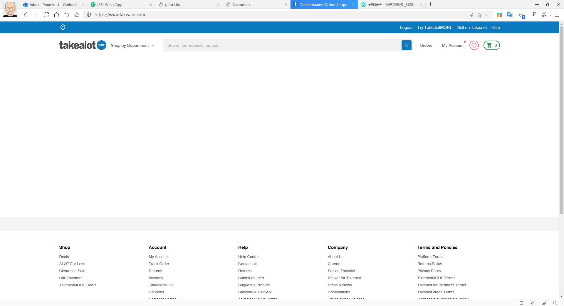Click Track Order in the Account footer column
Image resolution: width=564 pixels, height=306 pixels.
pos(159,264)
